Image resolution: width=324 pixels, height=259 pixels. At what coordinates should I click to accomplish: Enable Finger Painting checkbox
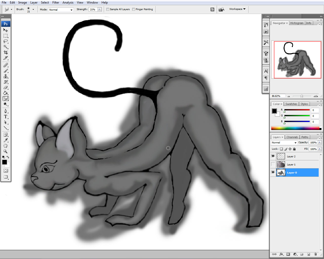(134, 9)
